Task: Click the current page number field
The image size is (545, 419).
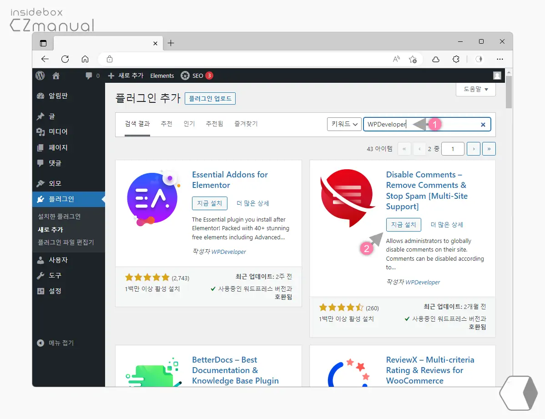Action: point(452,149)
